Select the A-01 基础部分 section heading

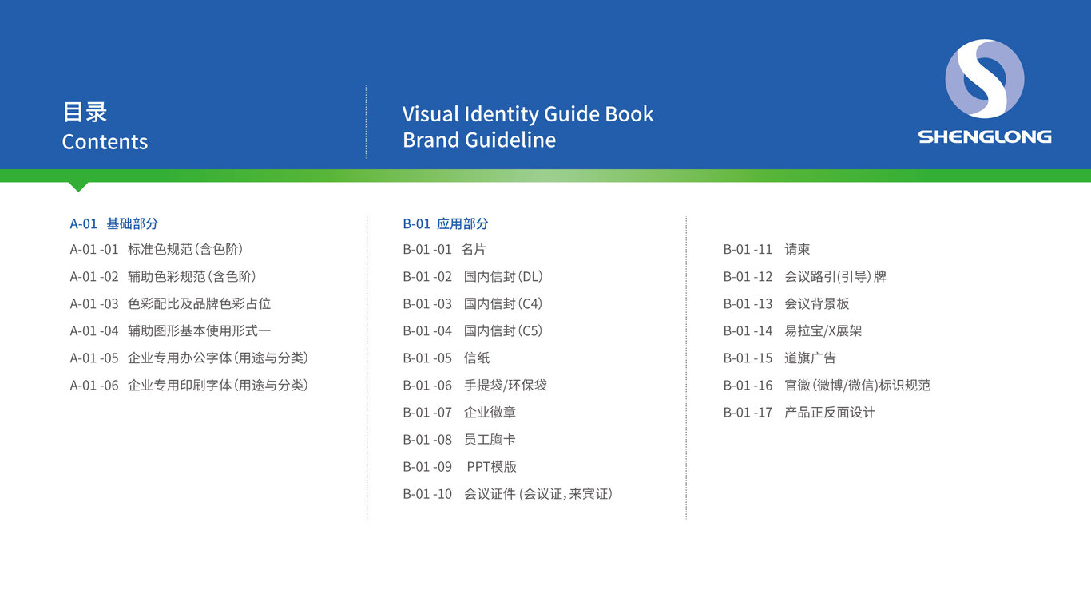pos(114,224)
